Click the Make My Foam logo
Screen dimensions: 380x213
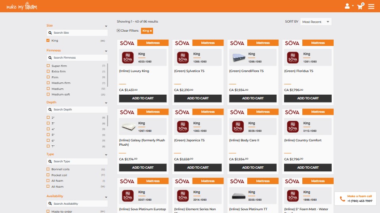(x=22, y=6)
